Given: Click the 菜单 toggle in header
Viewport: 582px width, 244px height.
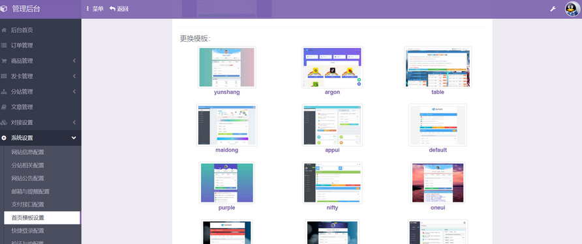Looking at the screenshot, I should pos(95,9).
